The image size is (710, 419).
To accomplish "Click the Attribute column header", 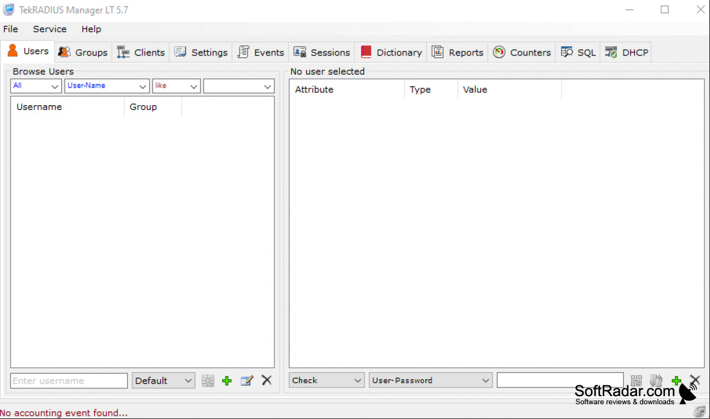I will (347, 90).
